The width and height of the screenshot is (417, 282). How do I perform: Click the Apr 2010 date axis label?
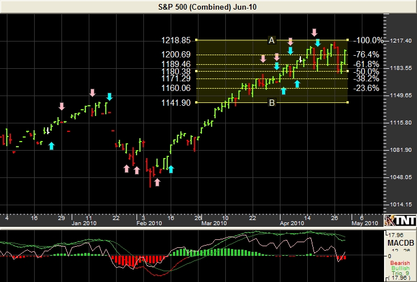[x=292, y=223]
